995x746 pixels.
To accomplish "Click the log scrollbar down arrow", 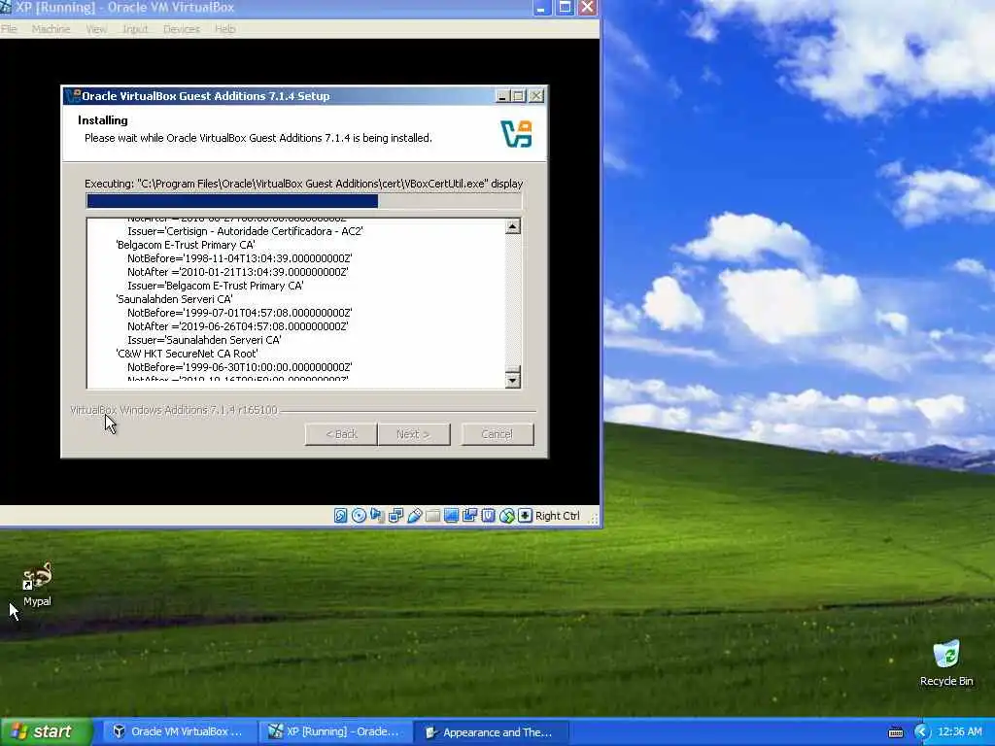I will tap(513, 380).
